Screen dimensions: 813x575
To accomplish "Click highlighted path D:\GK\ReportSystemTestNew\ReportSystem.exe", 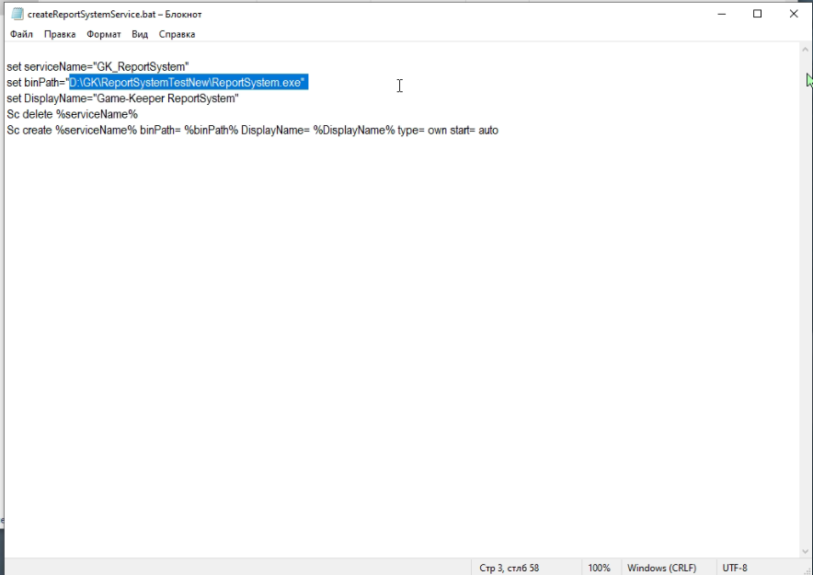I will pyautogui.click(x=189, y=83).
